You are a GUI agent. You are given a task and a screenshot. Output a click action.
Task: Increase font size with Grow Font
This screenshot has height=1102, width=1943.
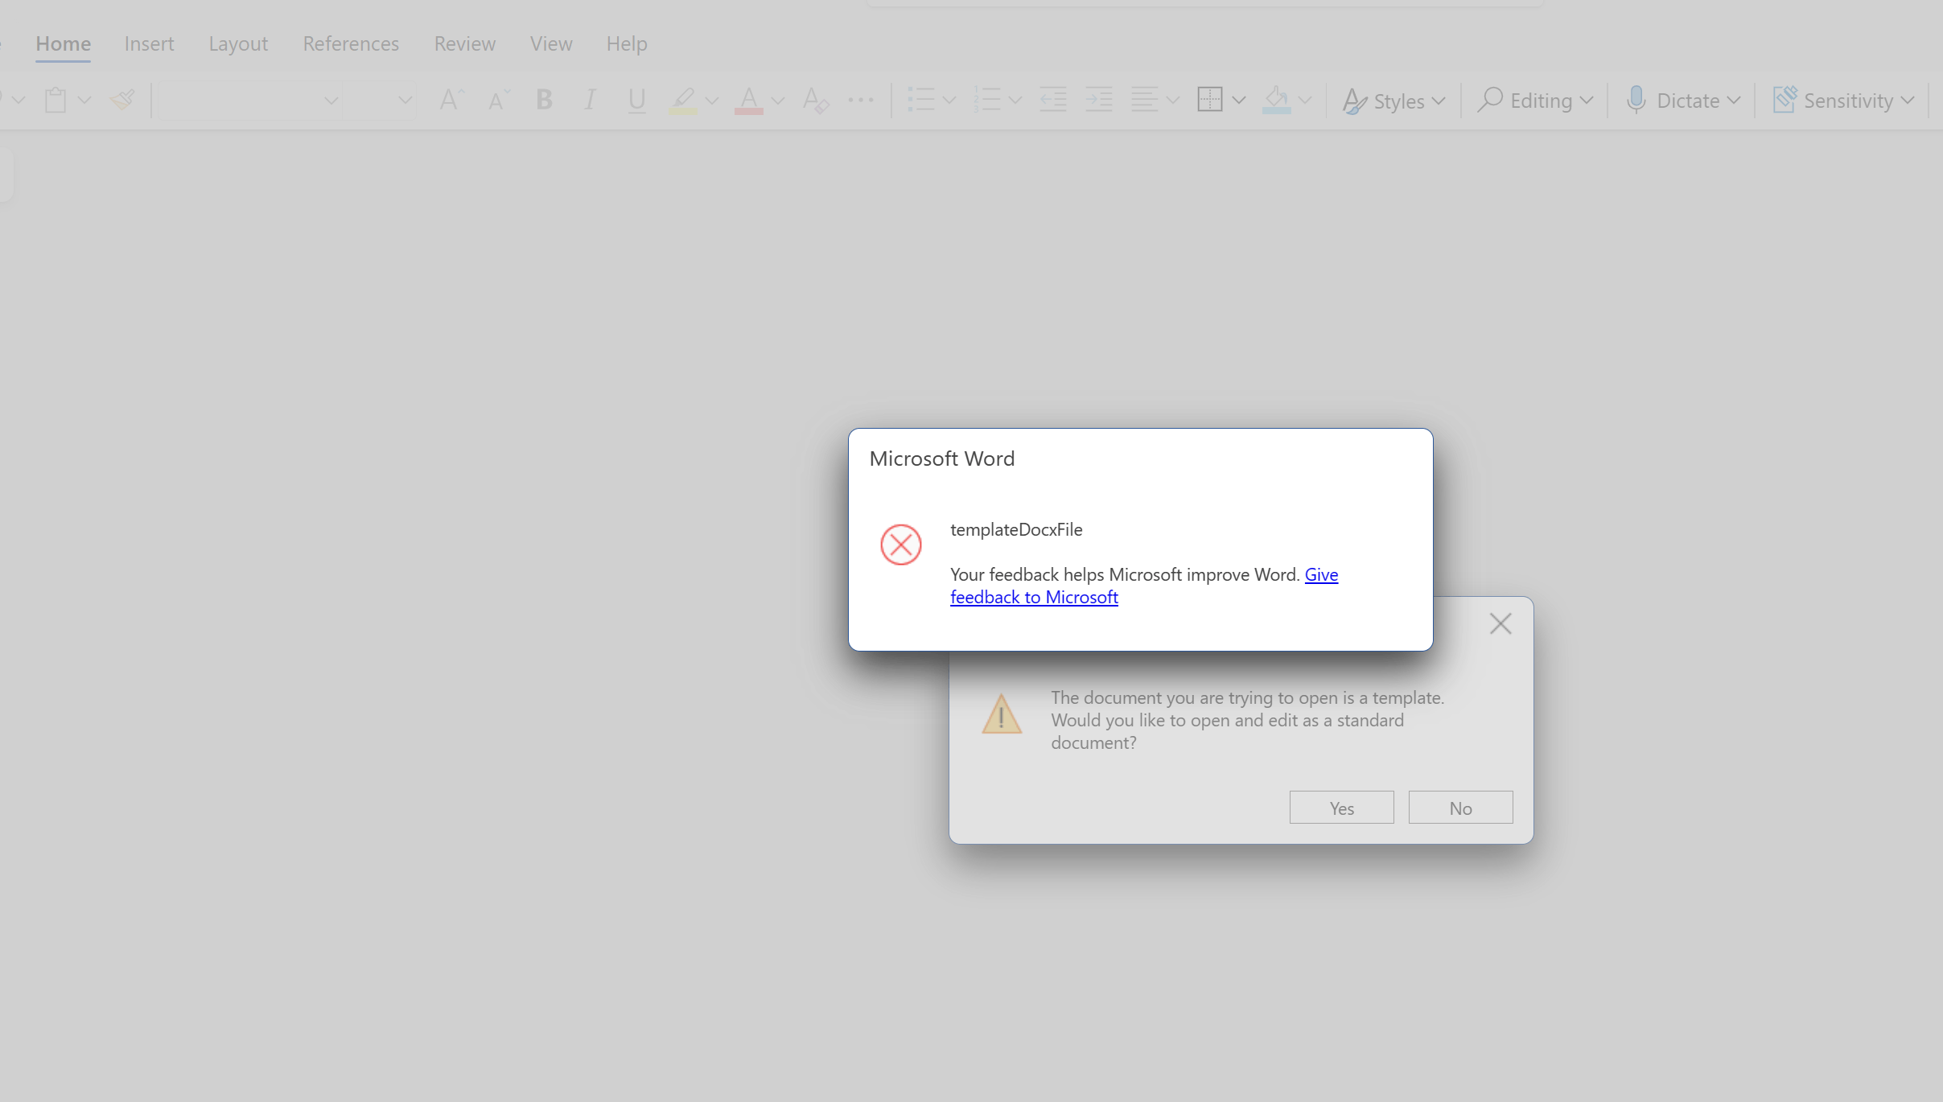pyautogui.click(x=451, y=101)
